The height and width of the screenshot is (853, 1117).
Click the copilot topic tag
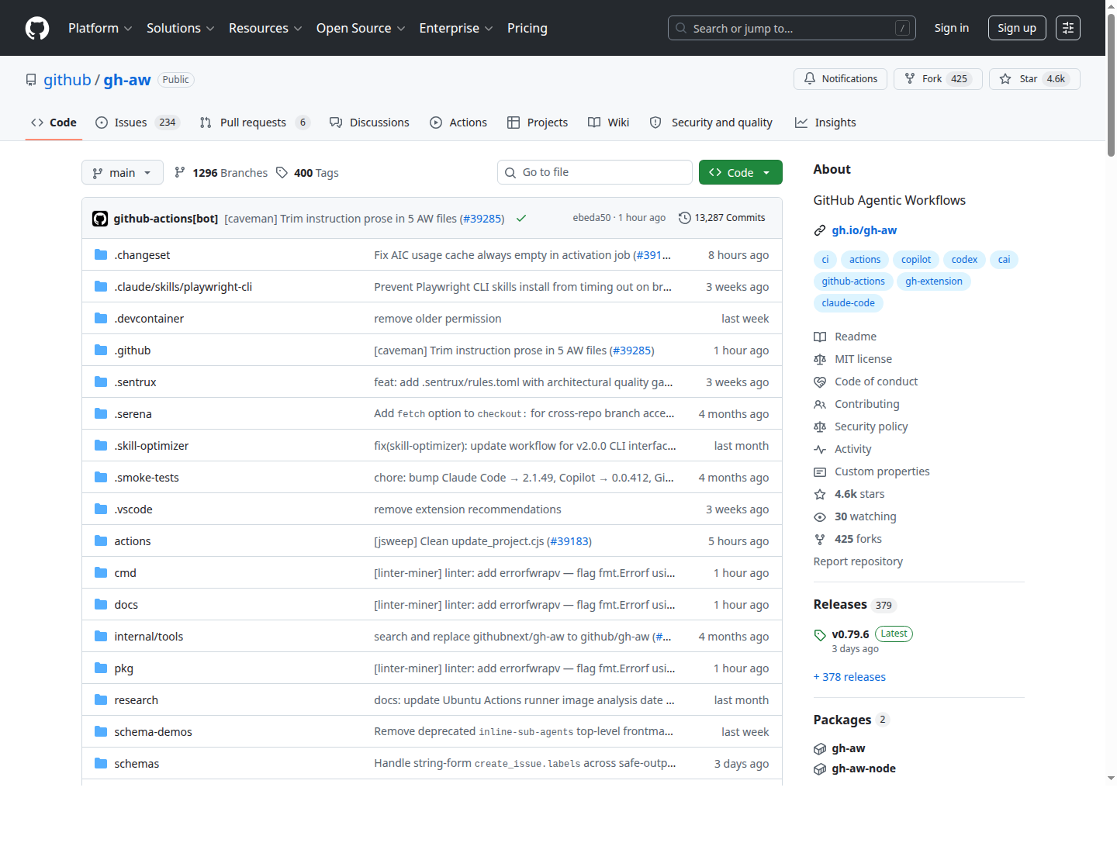pyautogui.click(x=916, y=260)
